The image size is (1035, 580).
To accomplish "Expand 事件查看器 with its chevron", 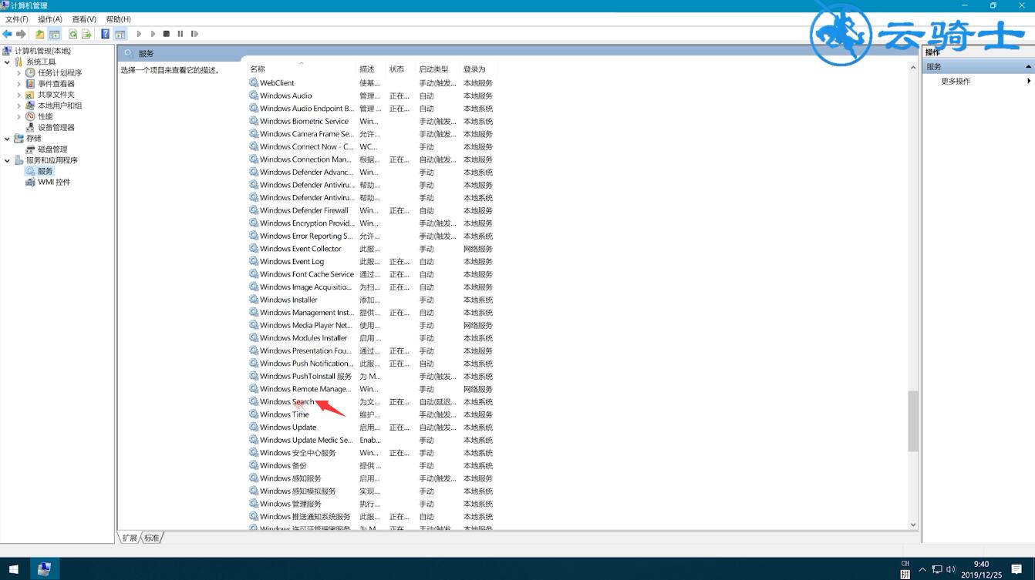I will click(19, 83).
